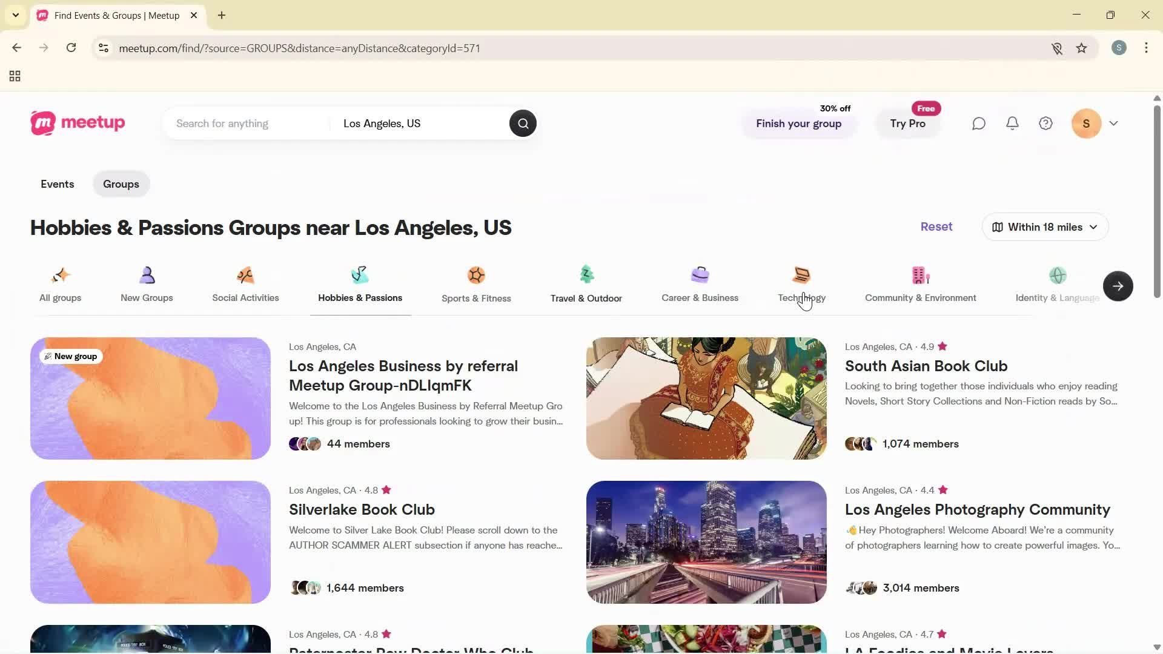Click the Meetup logo
This screenshot has height=654, width=1163.
point(77,123)
